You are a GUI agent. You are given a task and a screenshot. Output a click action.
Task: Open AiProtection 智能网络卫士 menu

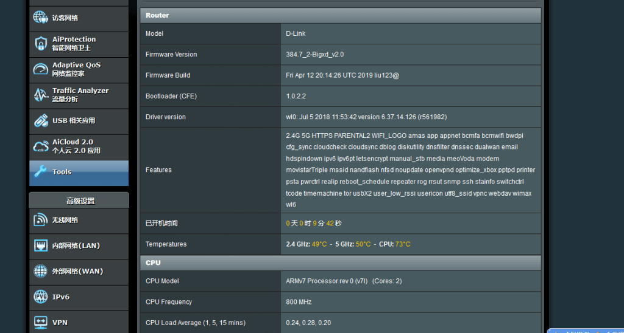79,44
